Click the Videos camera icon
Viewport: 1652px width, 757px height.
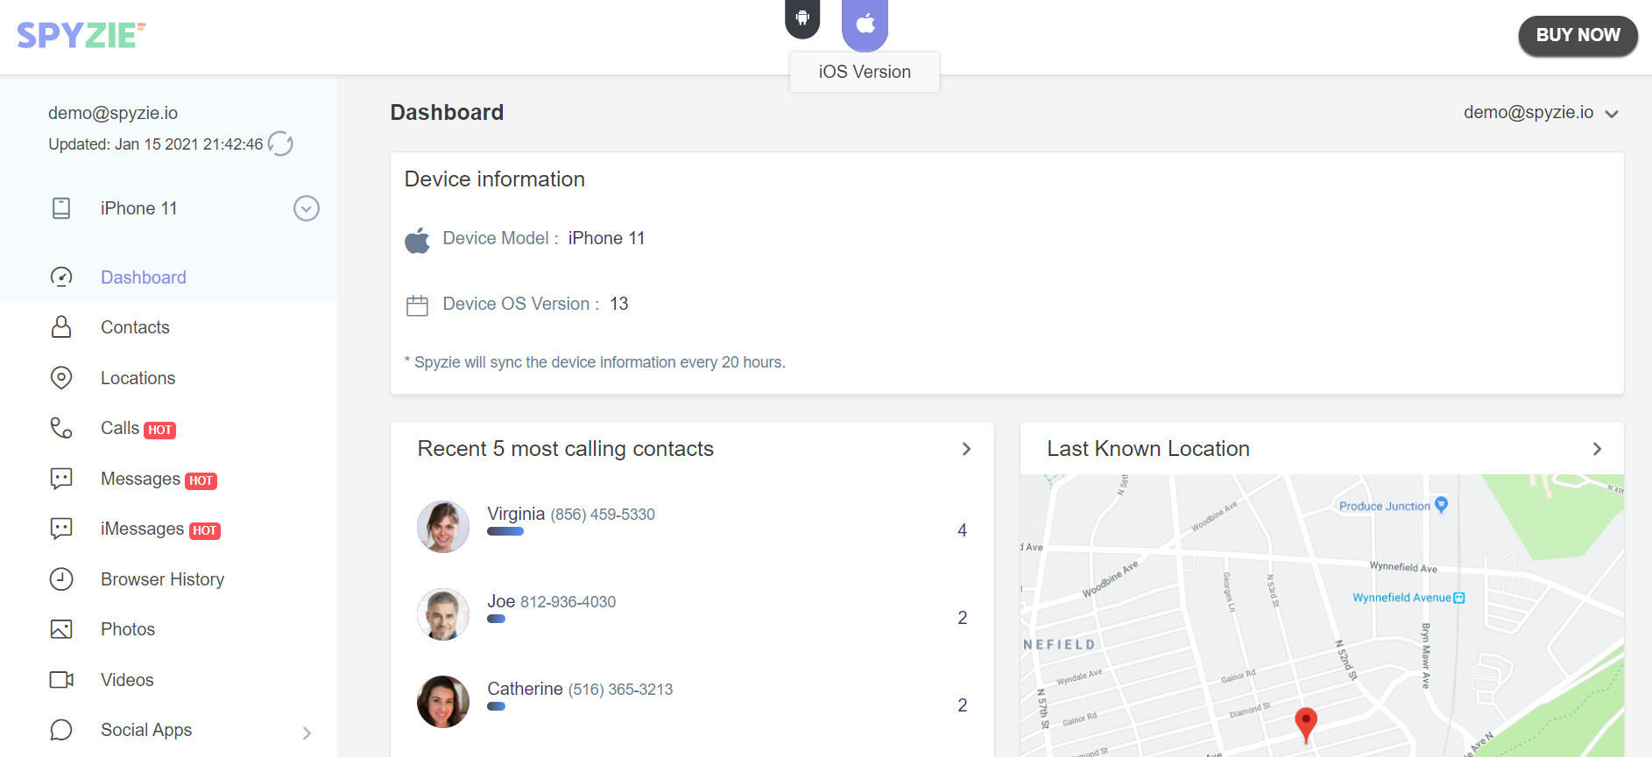[x=61, y=680]
